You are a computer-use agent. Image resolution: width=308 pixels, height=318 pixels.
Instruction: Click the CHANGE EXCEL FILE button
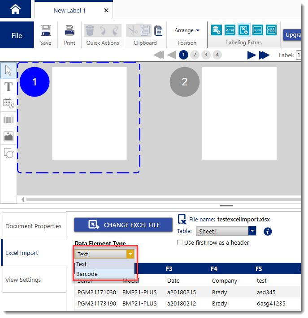(x=123, y=225)
